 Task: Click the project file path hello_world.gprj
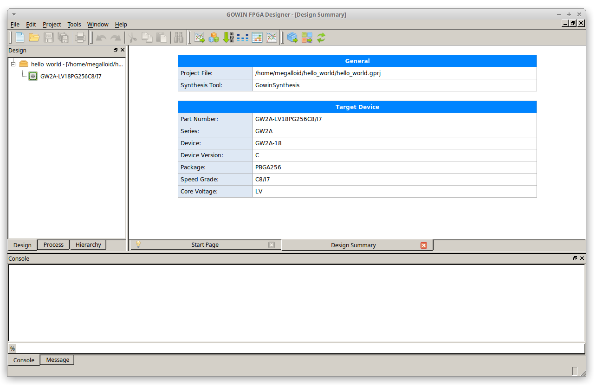(318, 73)
